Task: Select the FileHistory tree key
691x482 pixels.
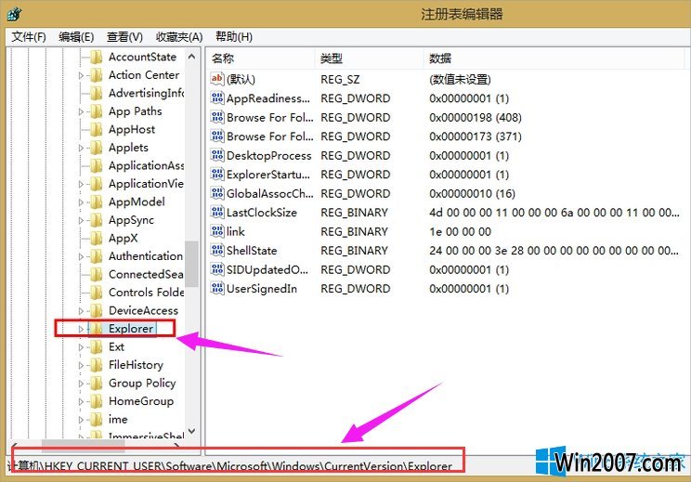Action: 136,365
